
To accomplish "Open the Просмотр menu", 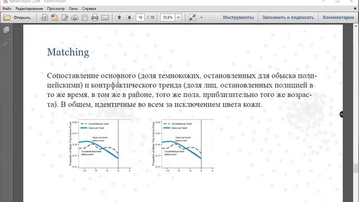I will tap(56, 9).
